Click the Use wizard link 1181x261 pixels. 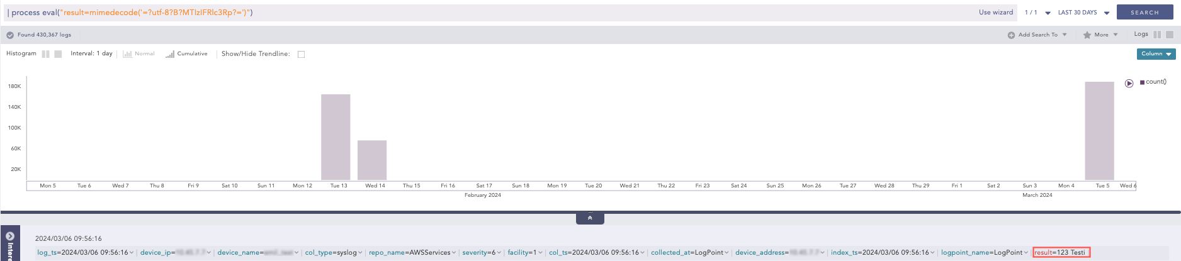[995, 13]
